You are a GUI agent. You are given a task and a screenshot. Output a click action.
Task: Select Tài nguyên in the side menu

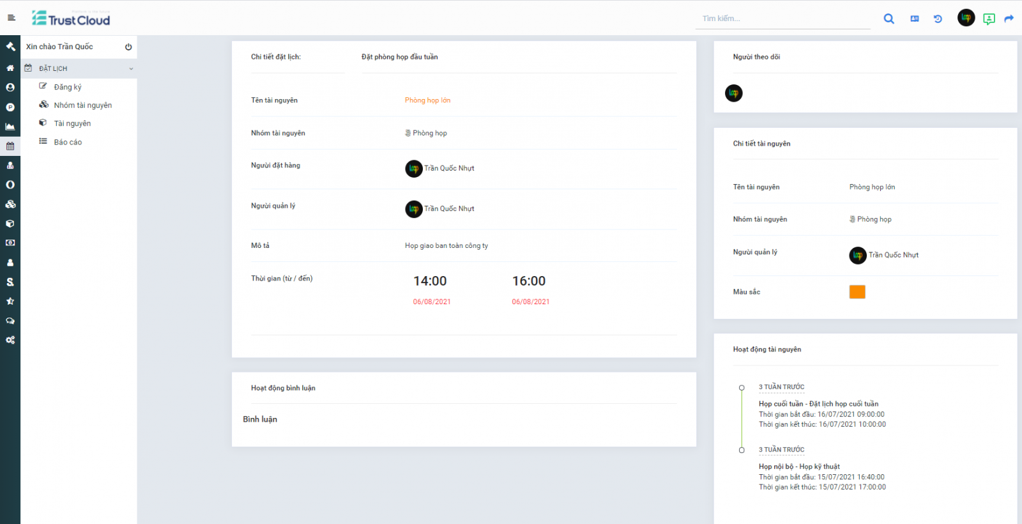(x=72, y=123)
